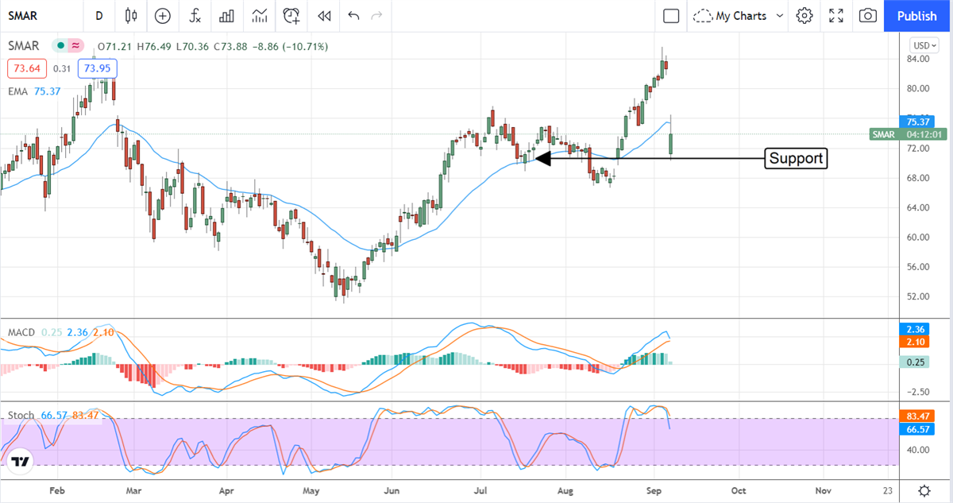This screenshot has width=953, height=503.
Task: Redo the last chart action
Action: tap(377, 16)
